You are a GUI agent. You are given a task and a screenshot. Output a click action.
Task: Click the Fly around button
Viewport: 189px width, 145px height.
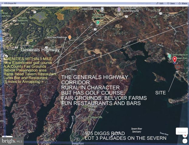[x=181, y=131]
